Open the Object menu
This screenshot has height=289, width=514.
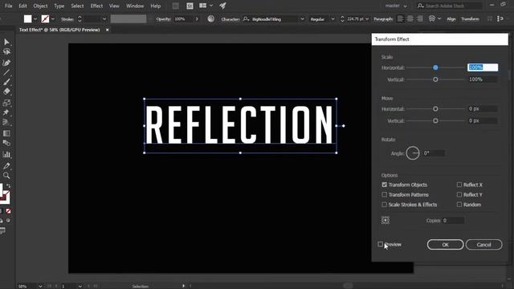coord(40,6)
